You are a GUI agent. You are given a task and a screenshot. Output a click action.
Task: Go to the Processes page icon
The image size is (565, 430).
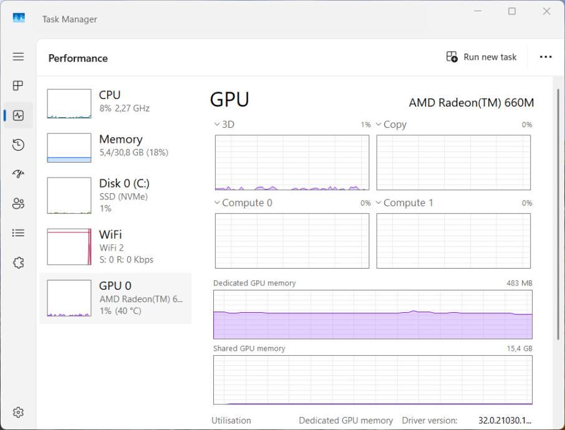coord(18,85)
